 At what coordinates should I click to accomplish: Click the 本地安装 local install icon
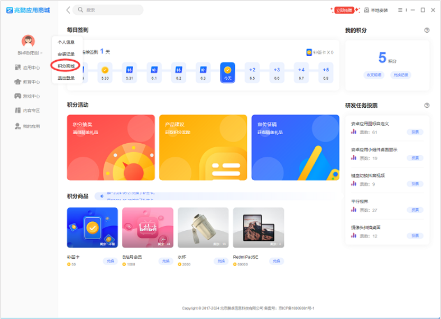366,10
